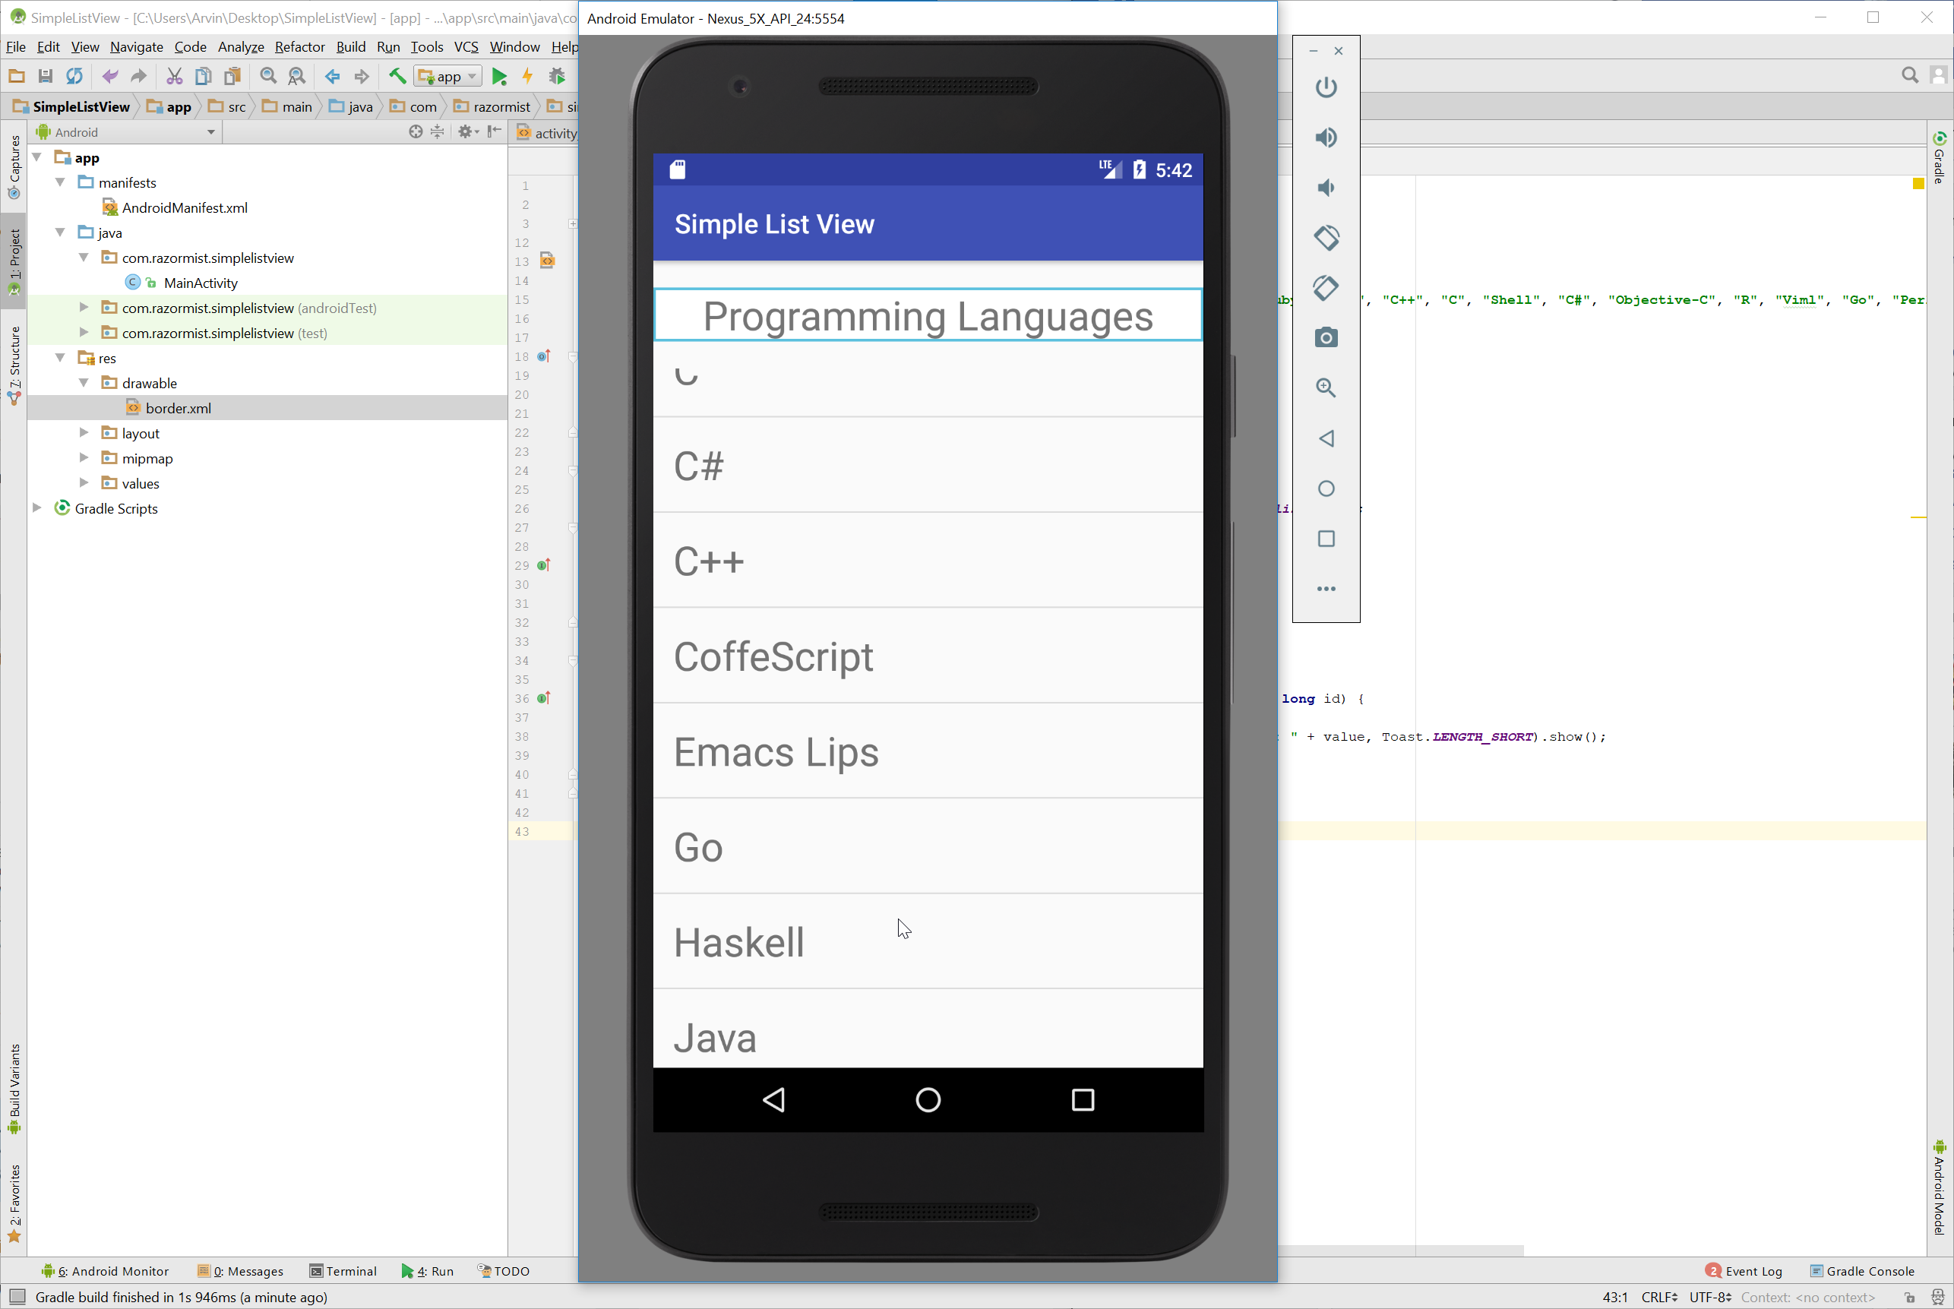Click SimpleListView breadcrumb
Image resolution: width=1954 pixels, height=1309 pixels.
click(71, 106)
